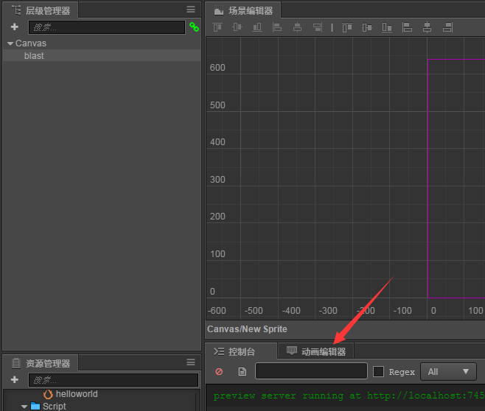This screenshot has height=411, width=485.
Task: Click the Canvas/New Sprite path label
Action: point(247,329)
